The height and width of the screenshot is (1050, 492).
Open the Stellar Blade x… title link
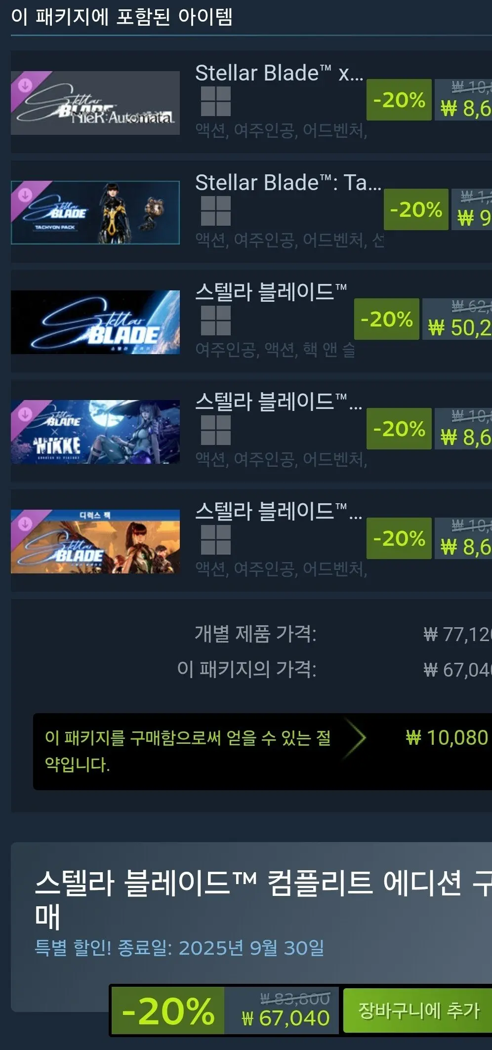pyautogui.click(x=279, y=73)
